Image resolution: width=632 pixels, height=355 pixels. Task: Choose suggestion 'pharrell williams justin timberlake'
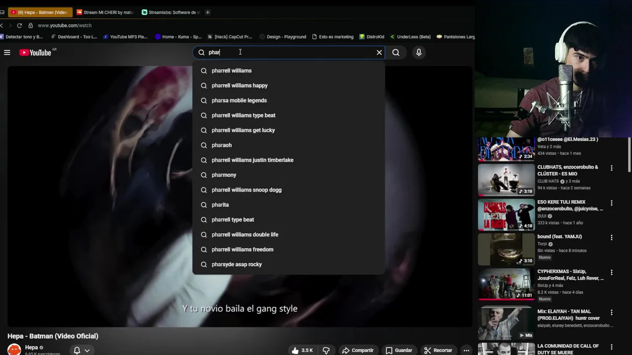click(x=289, y=160)
